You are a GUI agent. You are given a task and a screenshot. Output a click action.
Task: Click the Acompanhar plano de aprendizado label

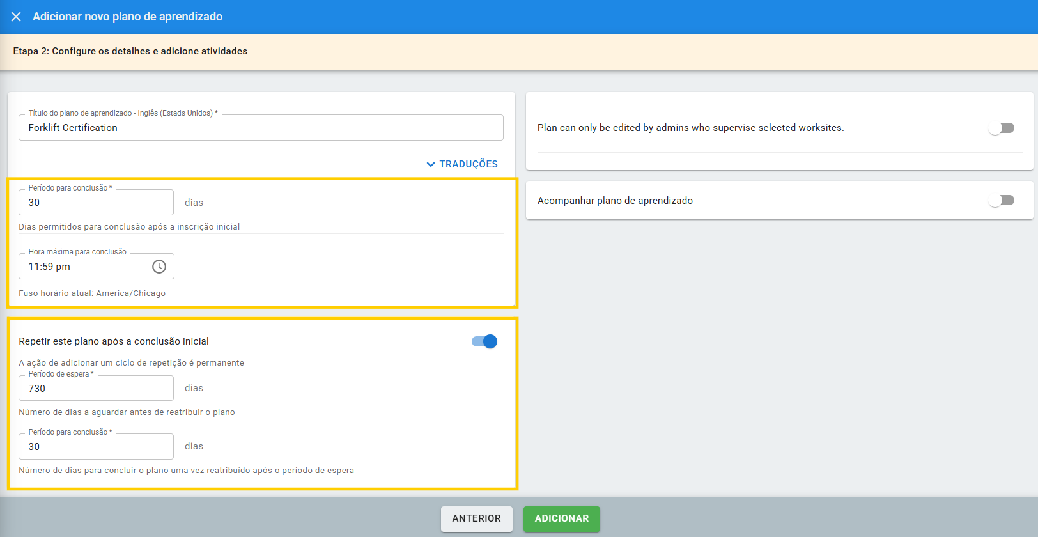615,201
